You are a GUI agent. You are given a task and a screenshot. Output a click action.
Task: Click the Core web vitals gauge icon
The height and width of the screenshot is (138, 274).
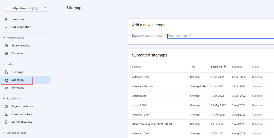tap(6, 114)
